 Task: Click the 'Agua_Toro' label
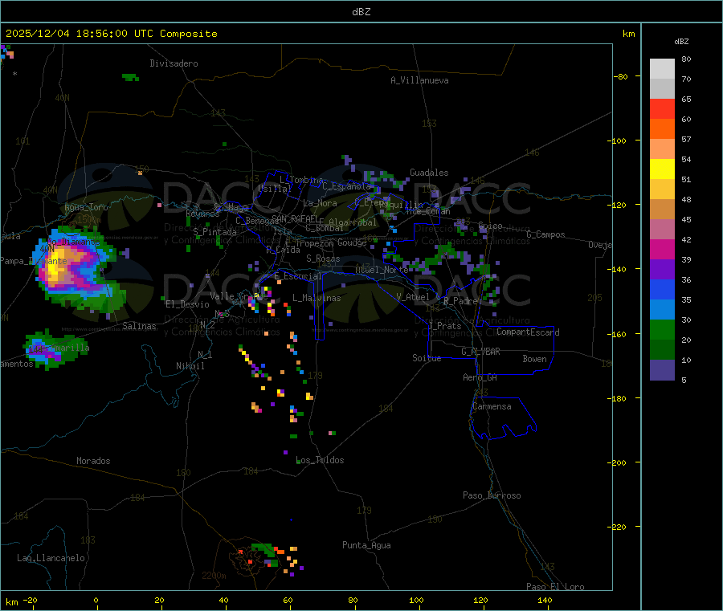(x=86, y=207)
